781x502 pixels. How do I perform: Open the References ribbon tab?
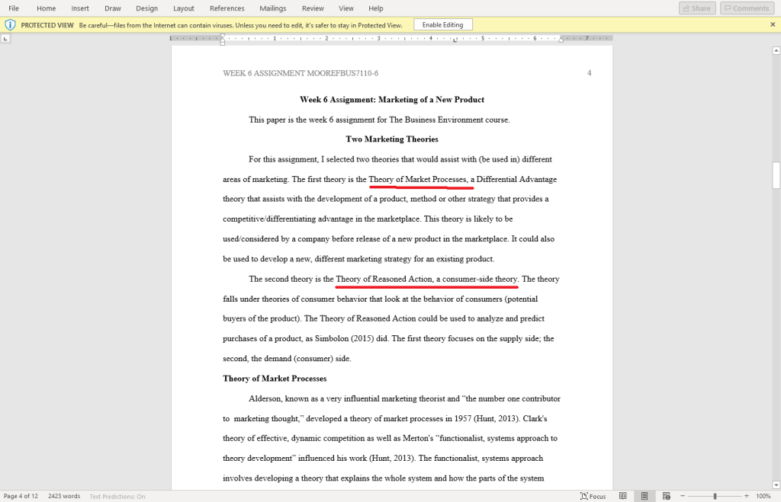point(227,8)
